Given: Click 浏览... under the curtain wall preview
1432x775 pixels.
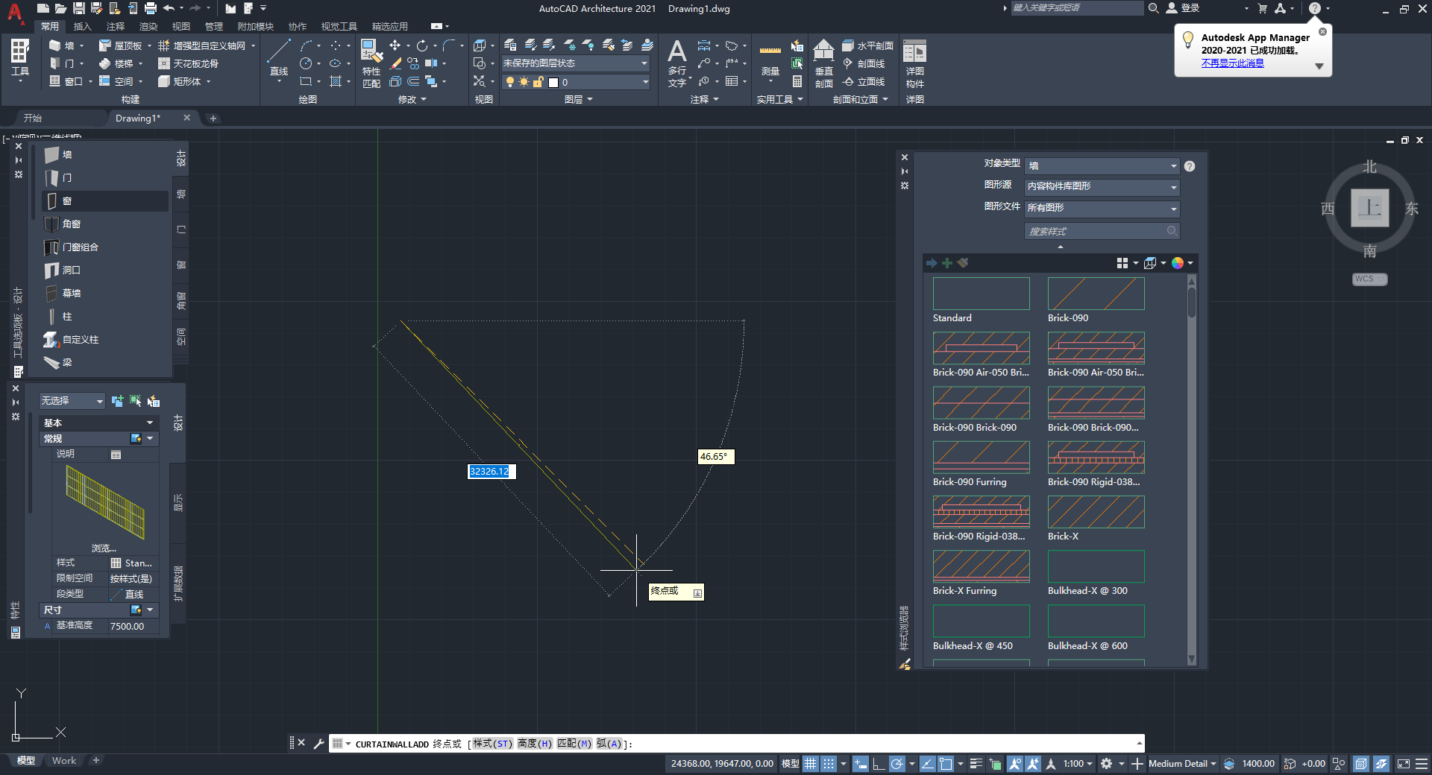Looking at the screenshot, I should (x=104, y=548).
